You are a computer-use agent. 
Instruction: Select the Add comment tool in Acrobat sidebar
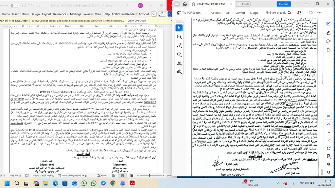tap(179, 37)
